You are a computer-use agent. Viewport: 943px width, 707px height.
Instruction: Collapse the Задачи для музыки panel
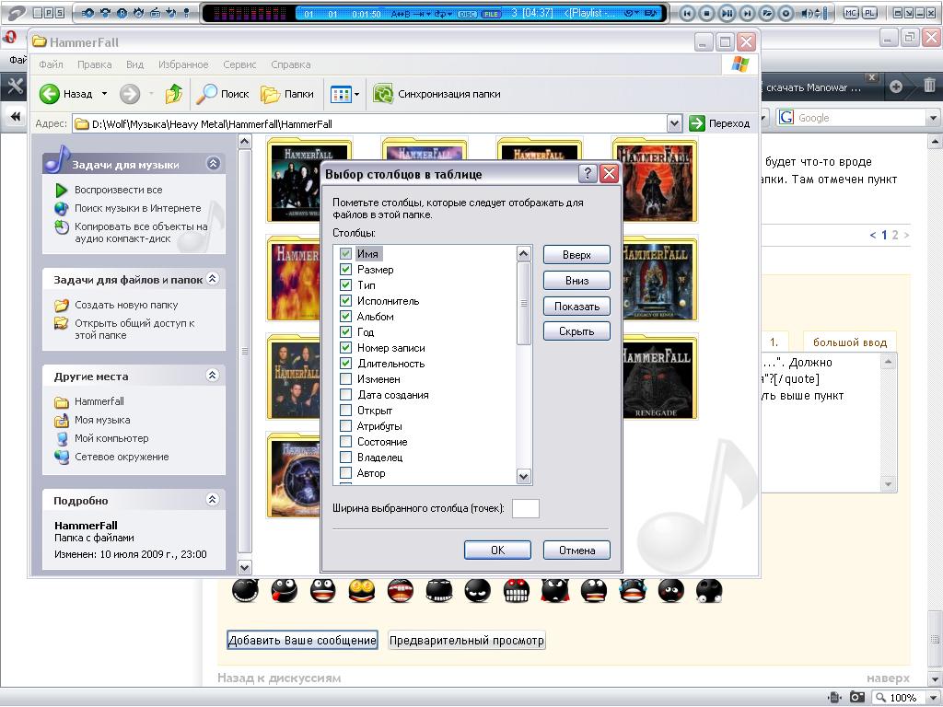point(213,164)
